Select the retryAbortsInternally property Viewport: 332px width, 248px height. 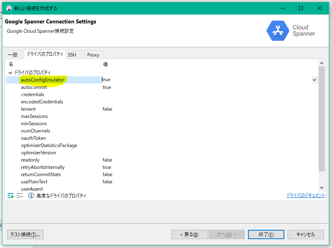[43, 167]
